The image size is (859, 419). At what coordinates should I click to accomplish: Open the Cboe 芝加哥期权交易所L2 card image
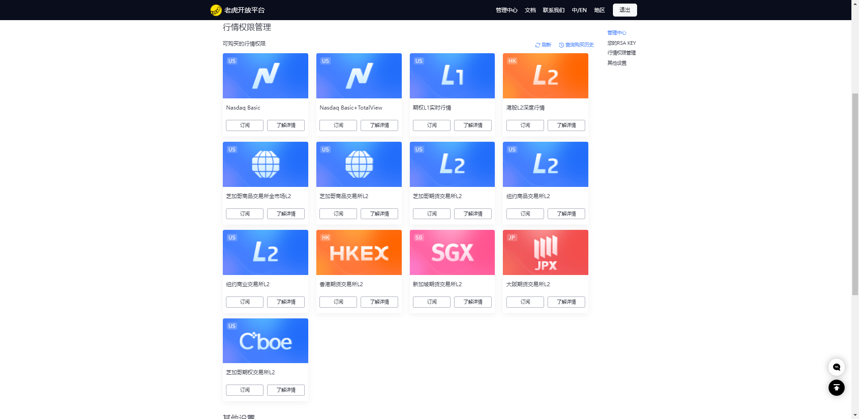click(x=265, y=341)
